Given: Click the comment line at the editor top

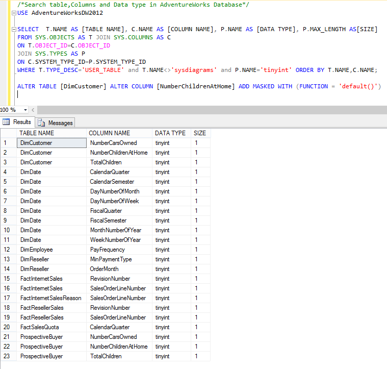Looking at the screenshot, I should tap(133, 5).
